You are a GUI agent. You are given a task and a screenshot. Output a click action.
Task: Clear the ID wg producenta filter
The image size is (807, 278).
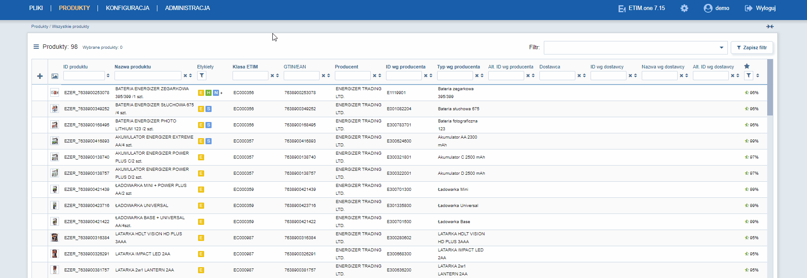tap(425, 76)
